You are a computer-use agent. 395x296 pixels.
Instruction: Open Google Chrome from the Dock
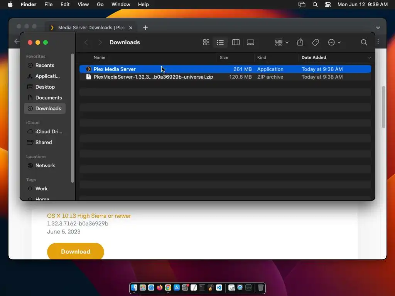pyautogui.click(x=168, y=288)
